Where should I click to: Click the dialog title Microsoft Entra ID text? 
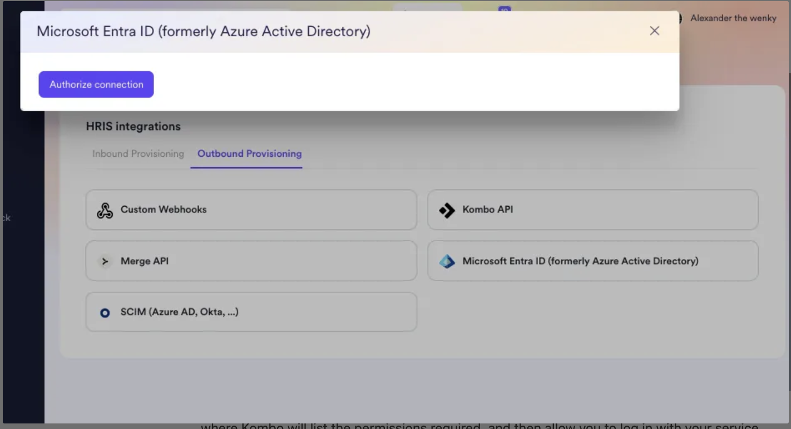(204, 32)
